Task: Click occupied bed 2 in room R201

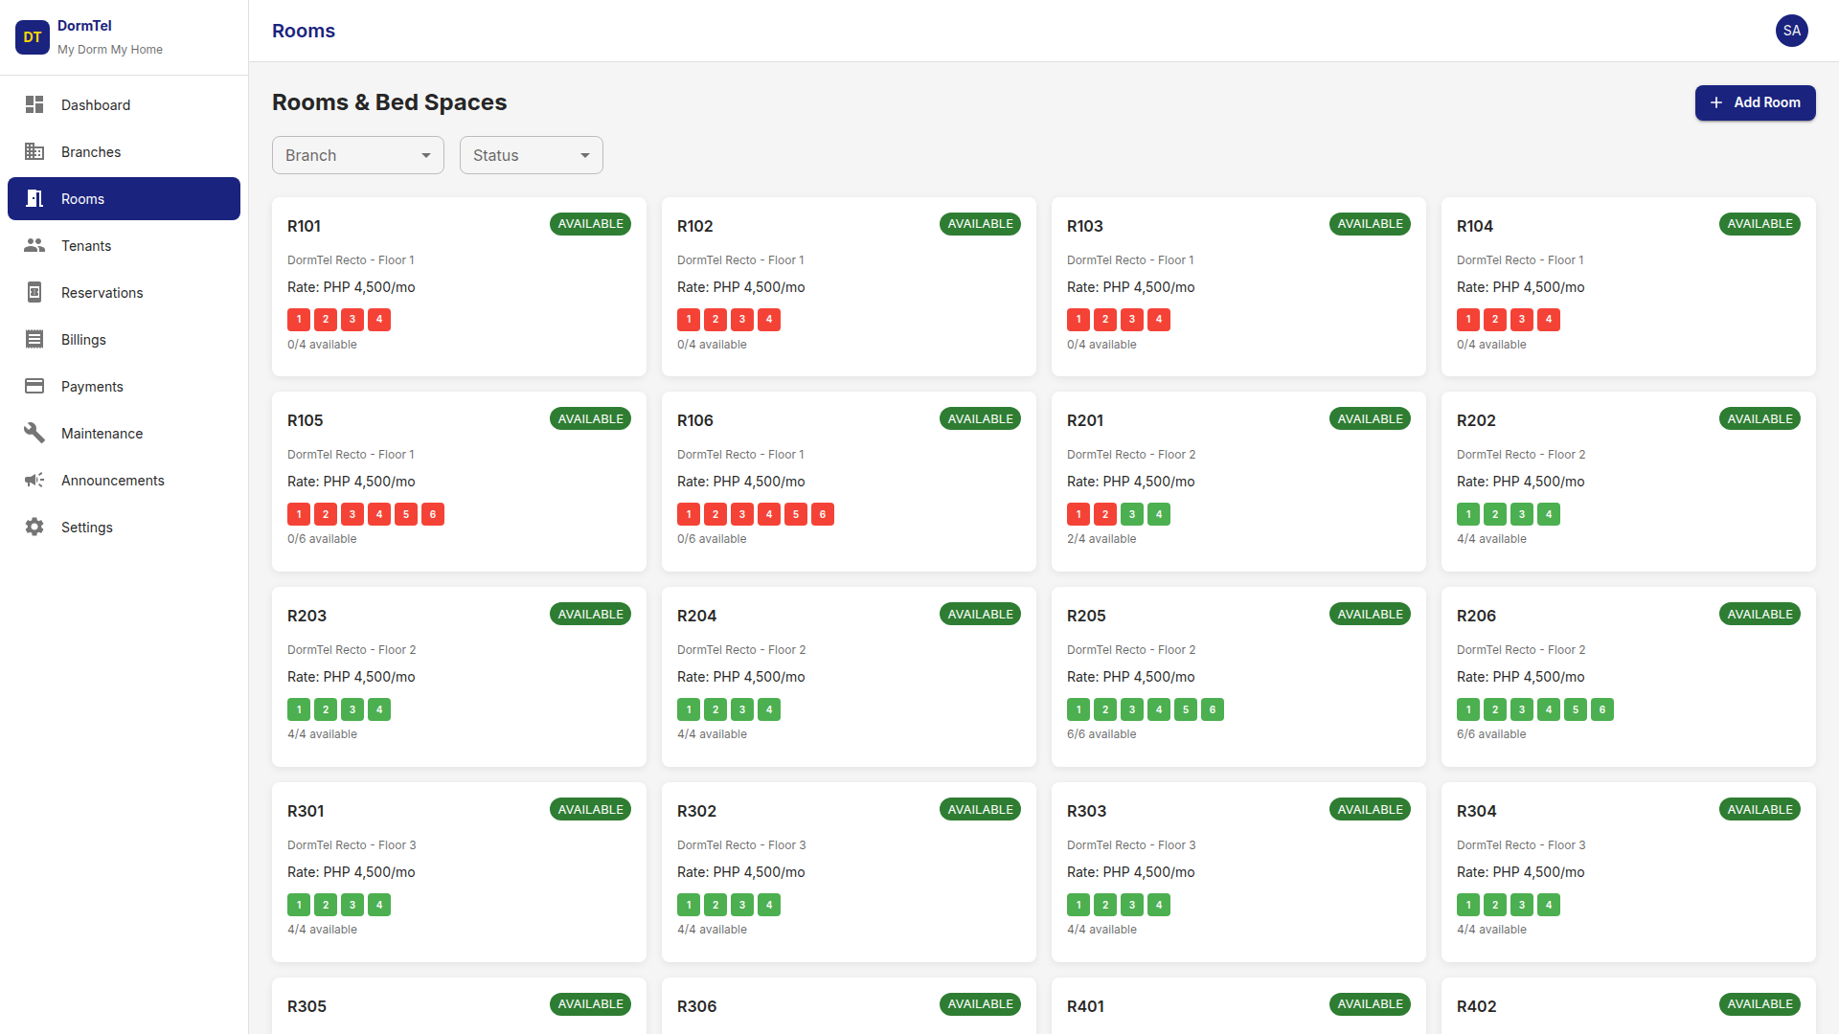Action: coord(1105,514)
